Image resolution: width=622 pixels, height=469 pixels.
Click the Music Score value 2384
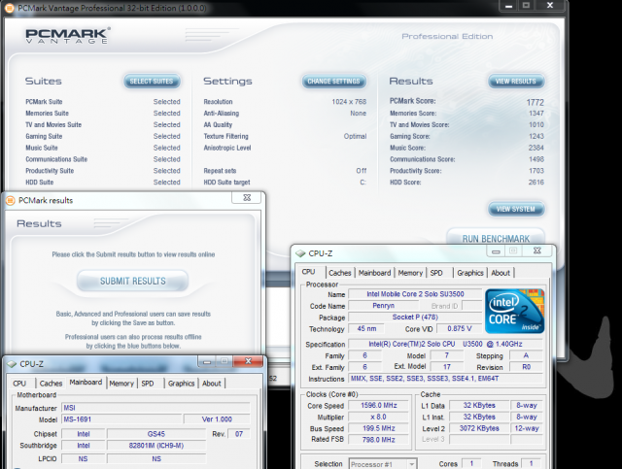tap(536, 148)
